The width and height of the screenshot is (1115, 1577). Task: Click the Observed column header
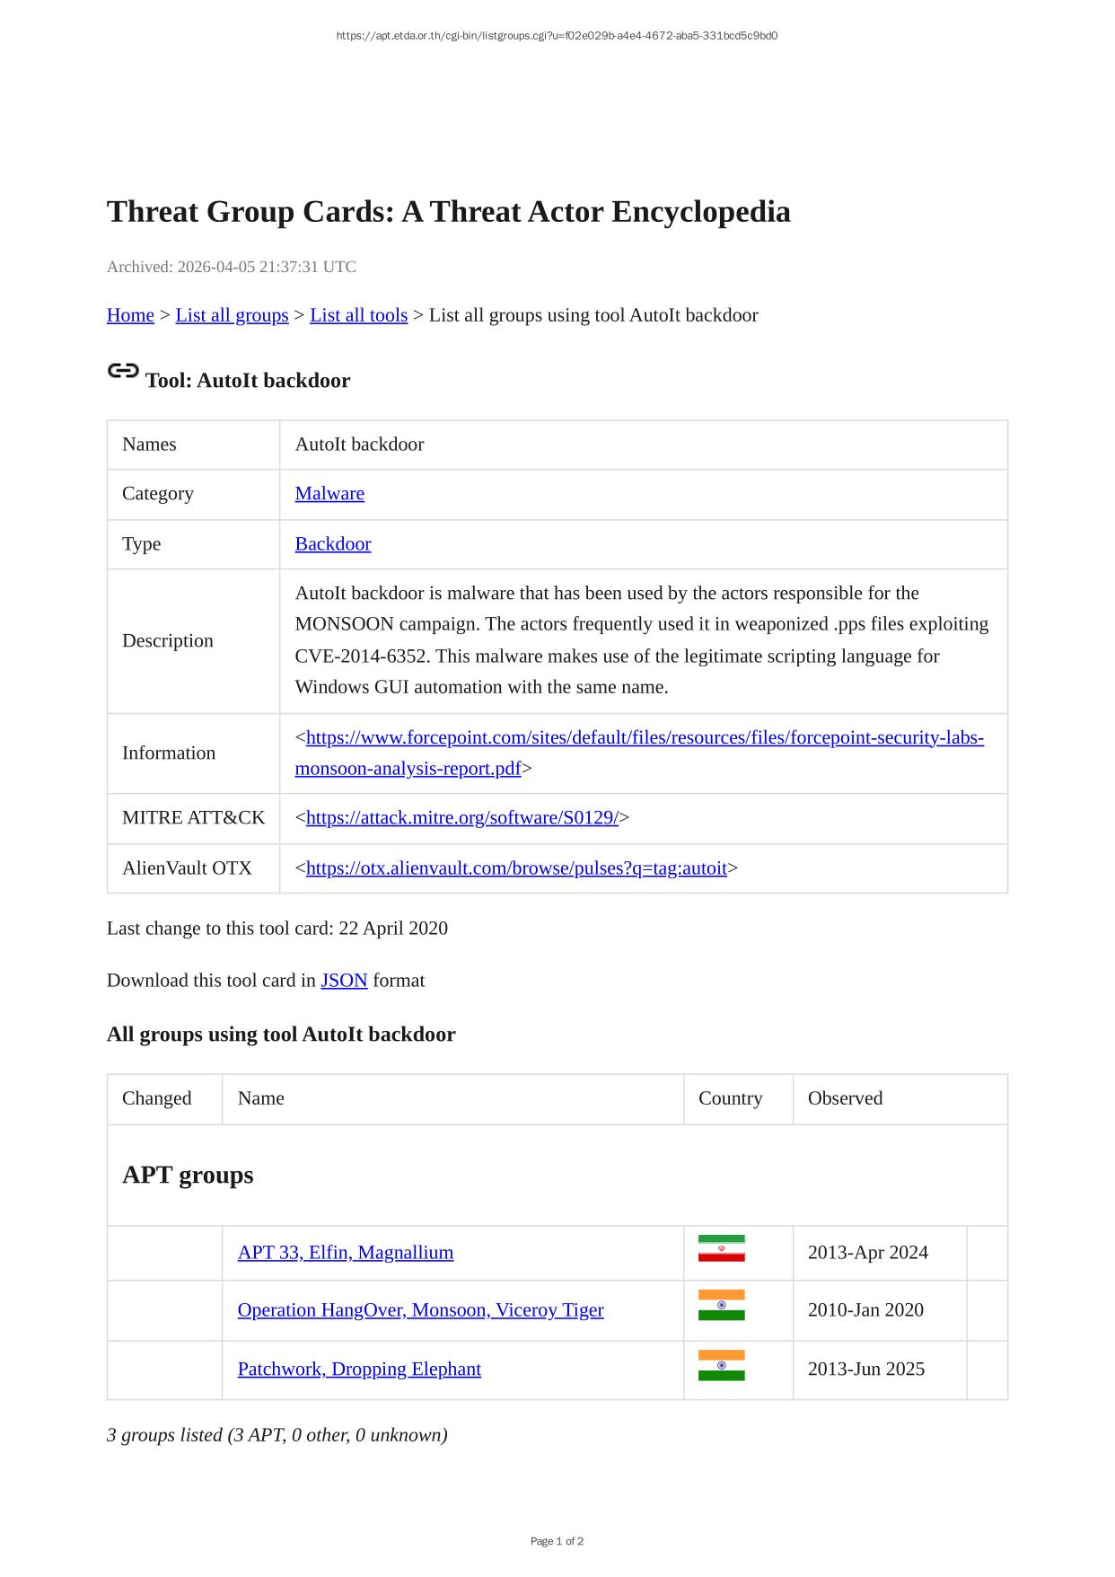(845, 1098)
